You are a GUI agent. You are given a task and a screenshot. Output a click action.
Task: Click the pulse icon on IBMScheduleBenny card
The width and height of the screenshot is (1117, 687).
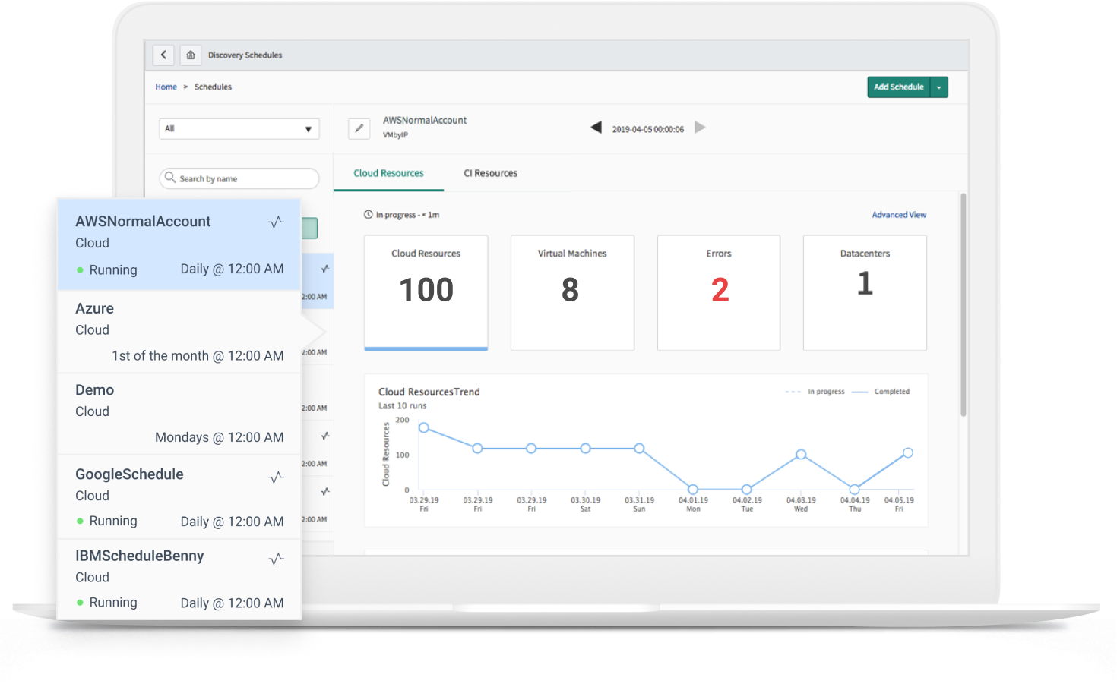pyautogui.click(x=277, y=559)
